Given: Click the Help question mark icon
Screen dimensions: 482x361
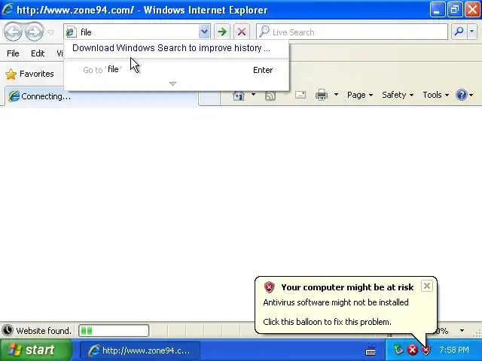Looking at the screenshot, I should [462, 95].
